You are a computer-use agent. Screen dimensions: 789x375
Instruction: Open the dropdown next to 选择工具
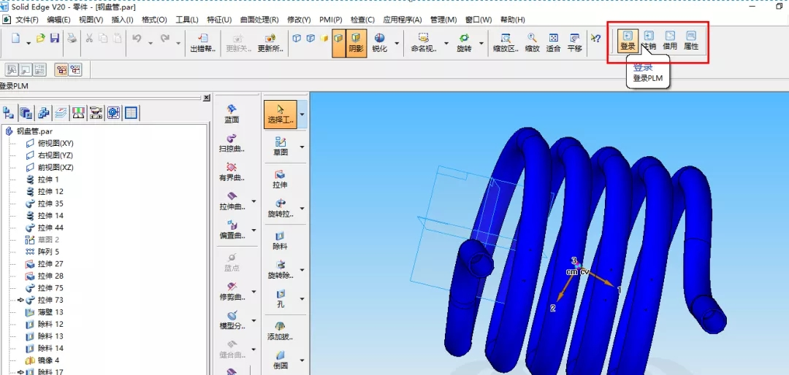302,115
